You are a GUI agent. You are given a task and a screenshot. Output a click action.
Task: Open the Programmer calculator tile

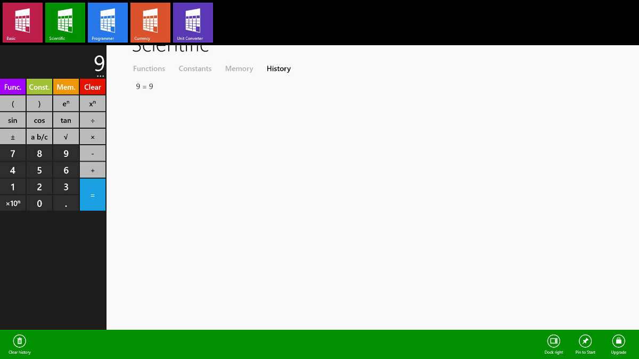click(x=108, y=22)
